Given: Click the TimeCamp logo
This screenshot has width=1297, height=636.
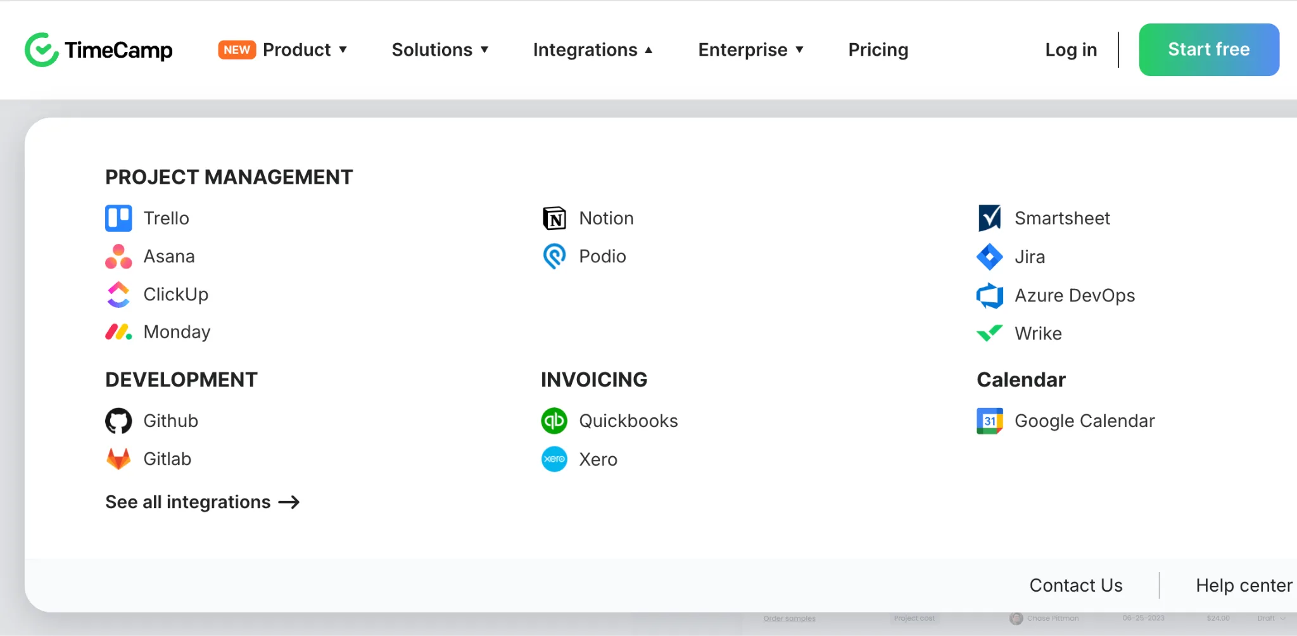Looking at the screenshot, I should 98,49.
